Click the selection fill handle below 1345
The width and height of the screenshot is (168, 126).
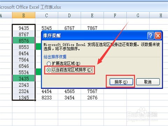coord(35,100)
